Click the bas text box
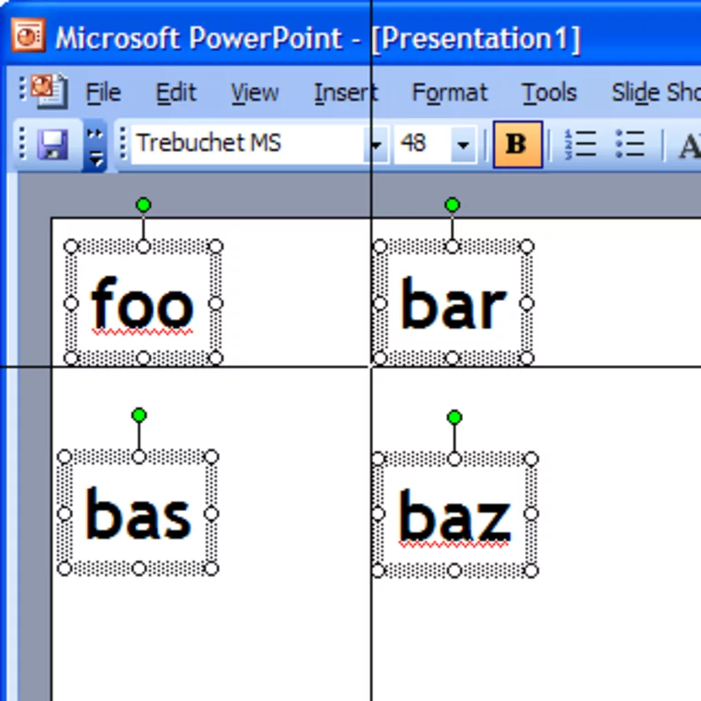This screenshot has height=701, width=701. coord(138,514)
